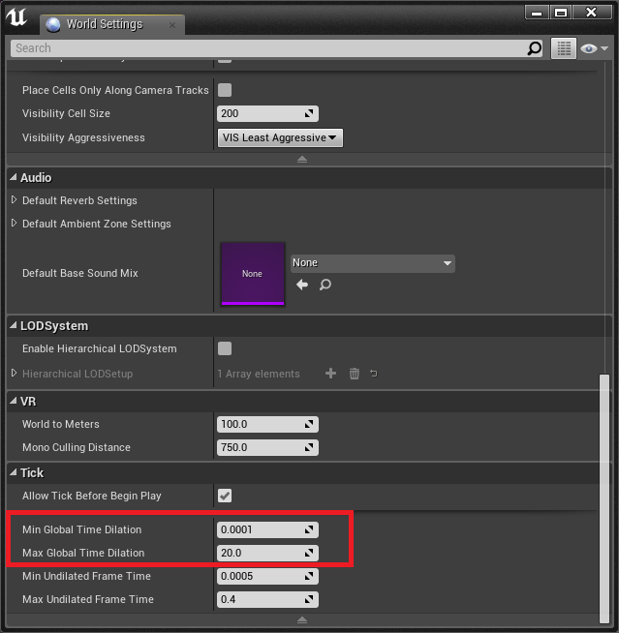Collapse the Tick section
Screen dimensions: 619x633
point(14,472)
